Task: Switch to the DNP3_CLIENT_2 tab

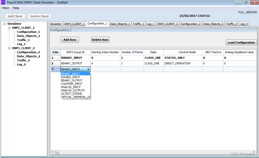Action: tap(168, 24)
